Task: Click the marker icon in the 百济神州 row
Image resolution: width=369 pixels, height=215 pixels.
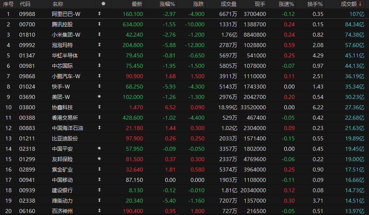Action: [99, 211]
